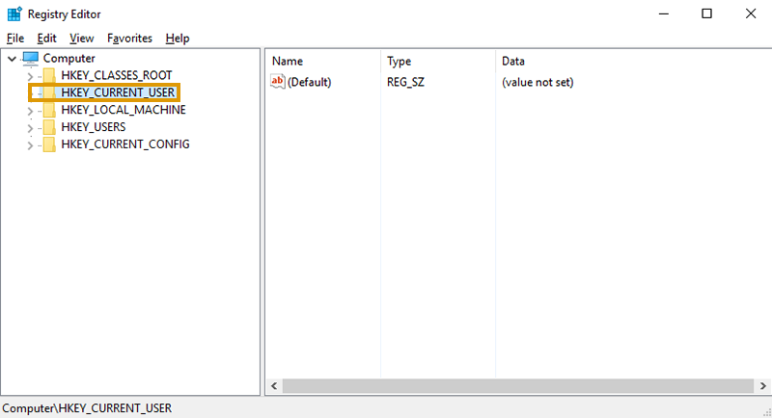Click the HKEY_USERS folder icon

(x=49, y=127)
